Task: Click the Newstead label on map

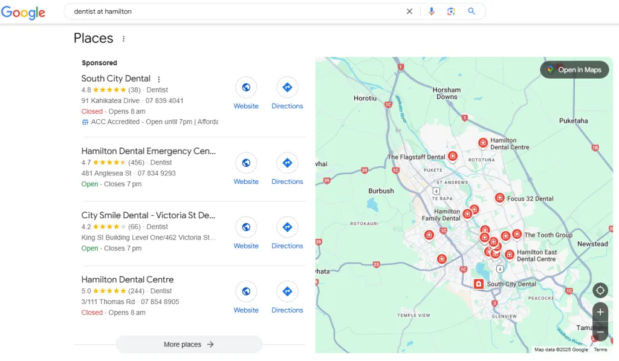Action: 592,244
